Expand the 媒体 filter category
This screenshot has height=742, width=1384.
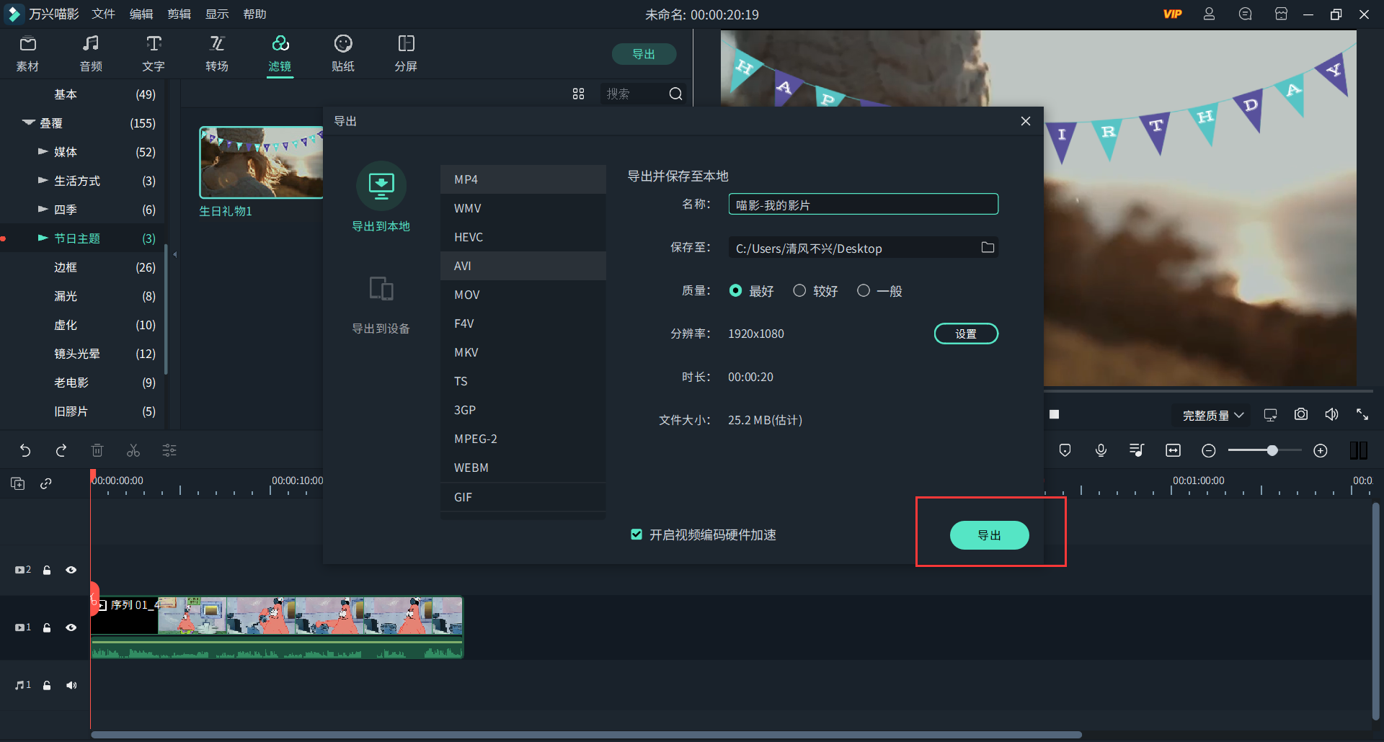(43, 151)
